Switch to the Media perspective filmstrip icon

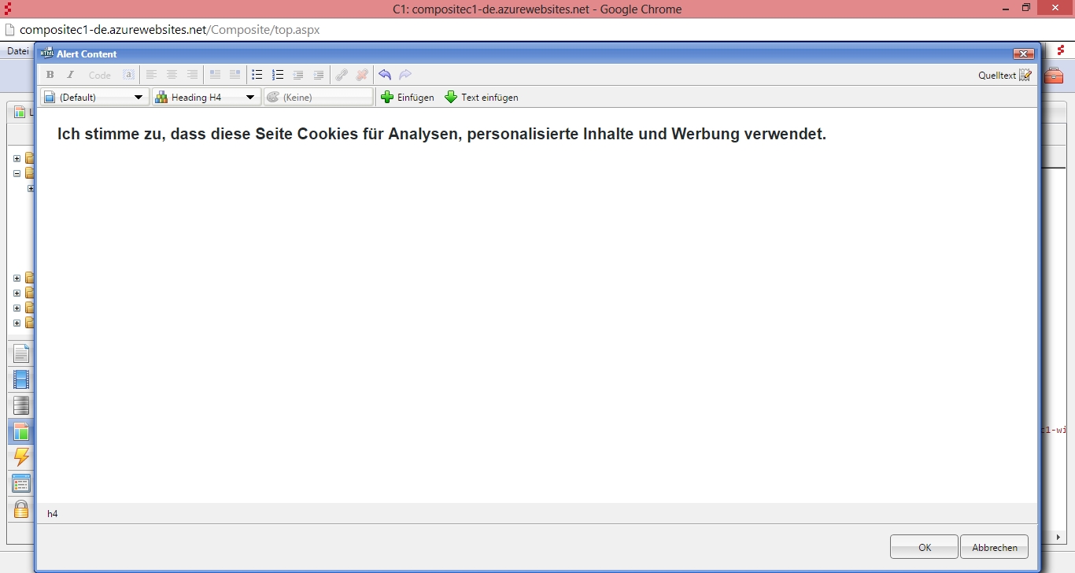click(x=21, y=380)
